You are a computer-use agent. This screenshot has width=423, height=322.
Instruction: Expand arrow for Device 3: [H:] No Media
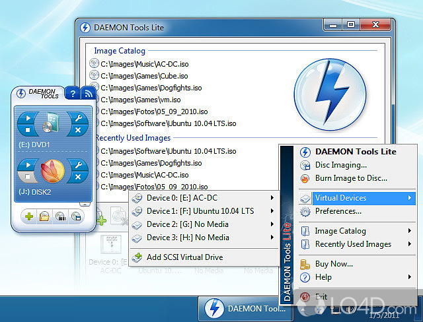pyautogui.click(x=272, y=237)
